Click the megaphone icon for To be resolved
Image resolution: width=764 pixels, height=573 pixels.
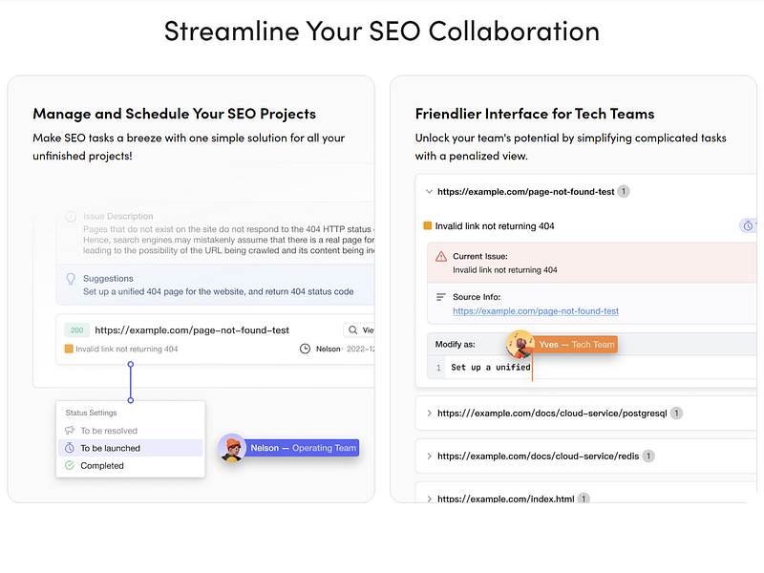click(70, 431)
